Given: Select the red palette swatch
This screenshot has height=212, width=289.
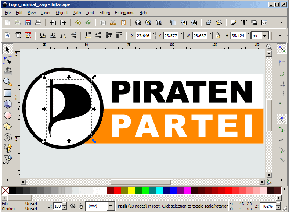Looking at the screenshot, I should (117, 190).
